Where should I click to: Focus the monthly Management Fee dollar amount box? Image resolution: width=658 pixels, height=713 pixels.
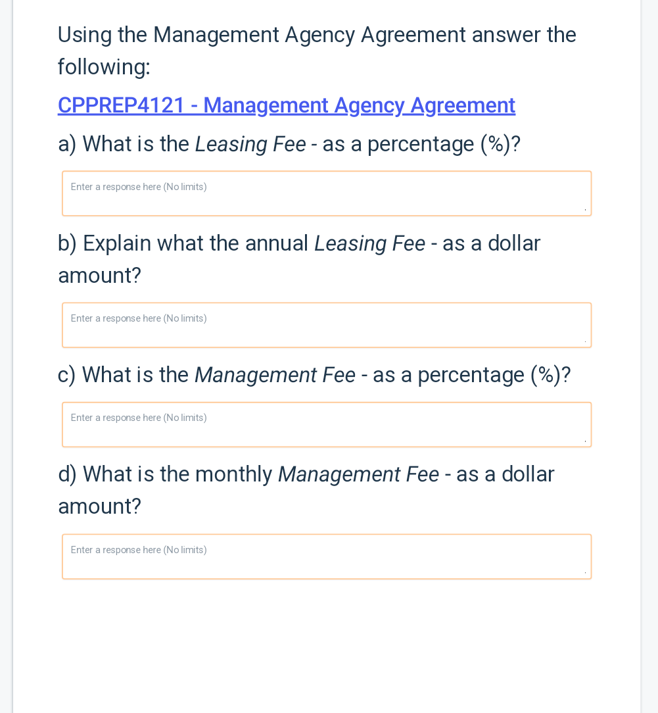327,556
